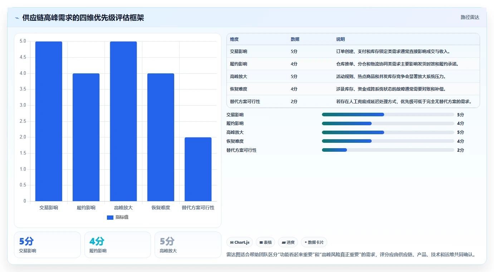Image resolution: width=494 pixels, height=272 pixels.
Task: Click the 履约影响 bar in the bar chart
Action: pos(86,137)
